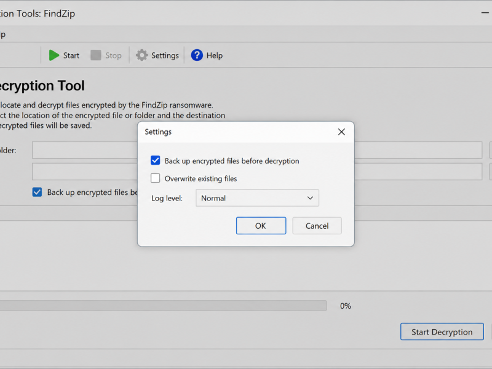
Task: Click the decryption progress bar
Action: click(x=163, y=306)
